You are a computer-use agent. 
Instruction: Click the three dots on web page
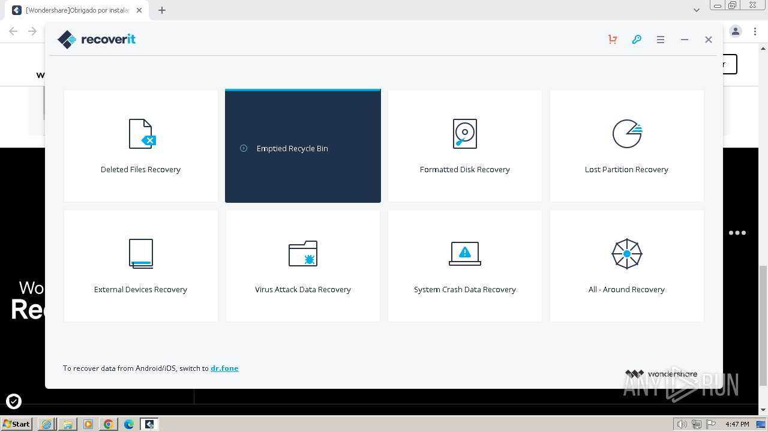(x=737, y=233)
